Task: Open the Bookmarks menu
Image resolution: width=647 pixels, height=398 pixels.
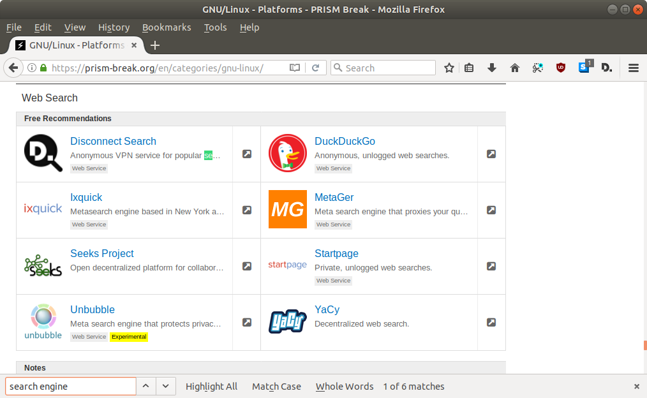Action: pyautogui.click(x=167, y=27)
